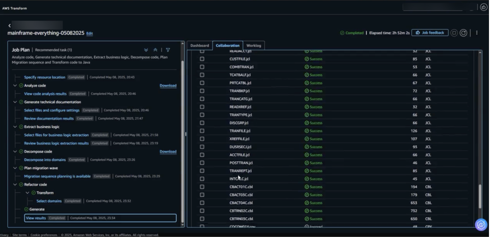Image resolution: width=491 pixels, height=237 pixels.
Task: Collapse the Transform subsection
Action: point(27,193)
